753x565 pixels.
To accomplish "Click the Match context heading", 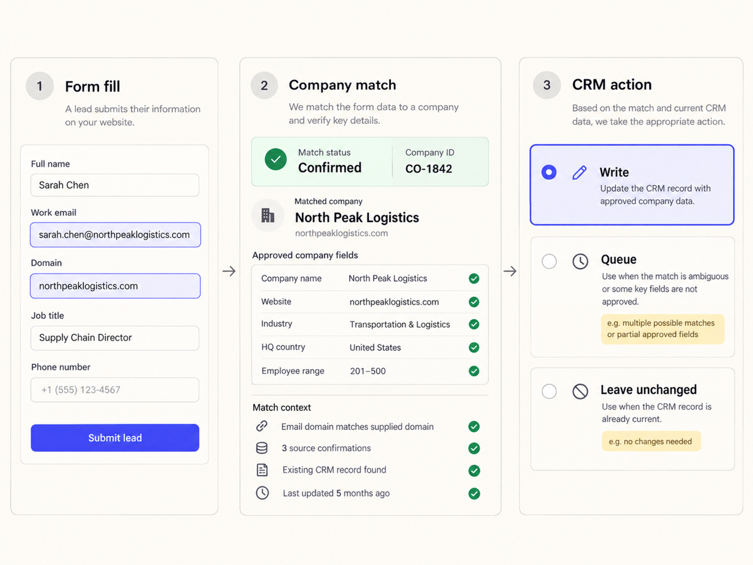I will 281,408.
